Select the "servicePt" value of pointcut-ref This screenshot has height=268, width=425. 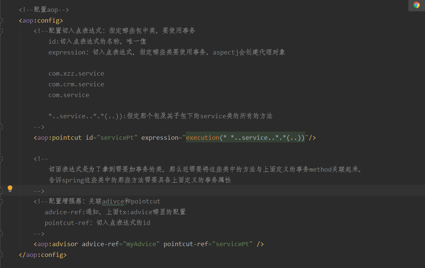click(232, 244)
